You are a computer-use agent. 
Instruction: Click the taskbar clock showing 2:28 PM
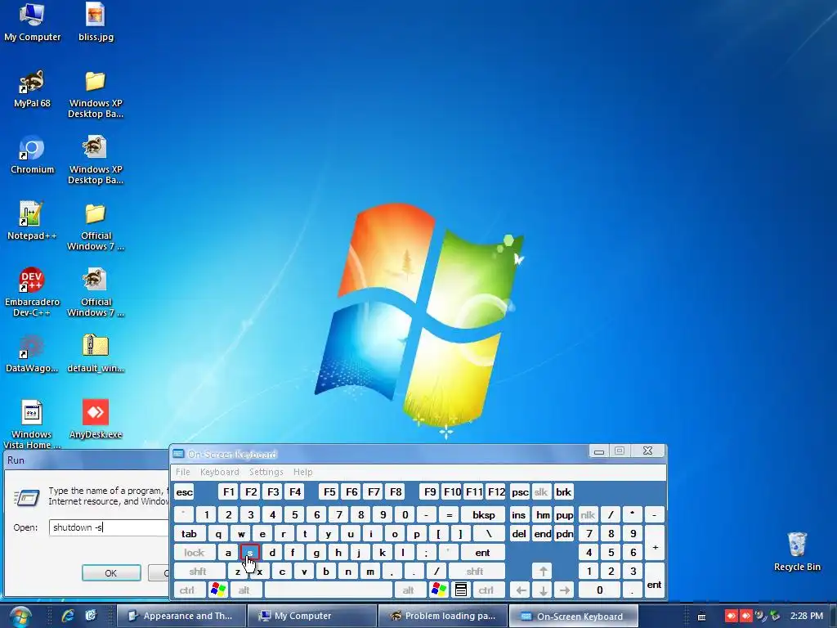[x=807, y=617]
